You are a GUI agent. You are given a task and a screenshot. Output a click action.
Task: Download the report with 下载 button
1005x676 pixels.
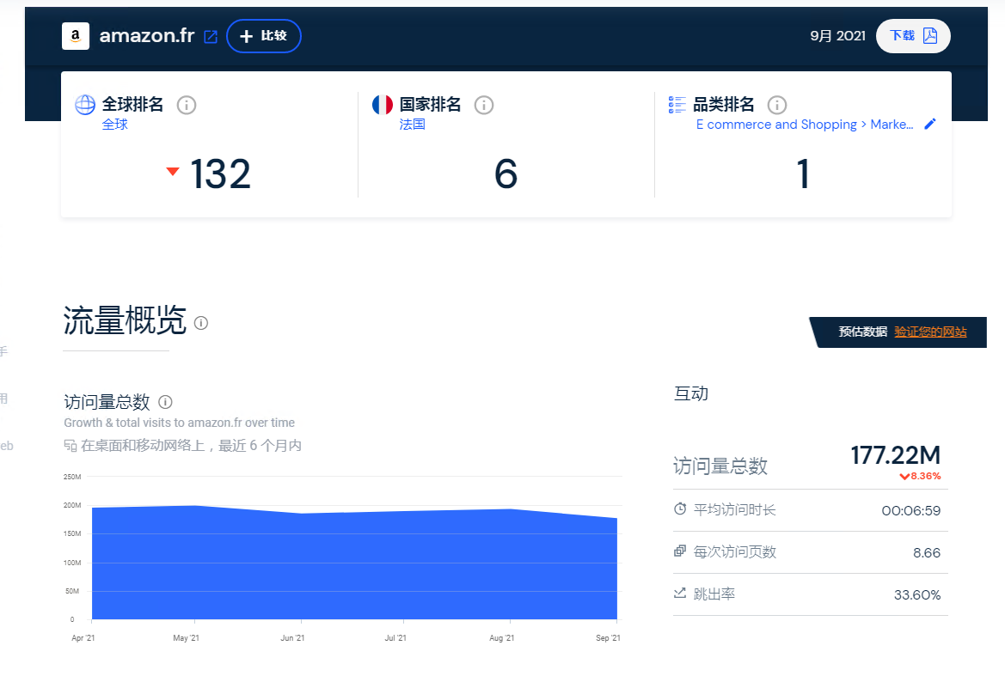(913, 36)
